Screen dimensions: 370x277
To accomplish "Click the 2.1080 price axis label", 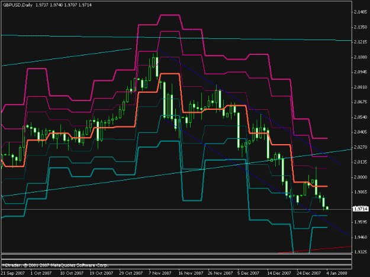I will (361, 57).
